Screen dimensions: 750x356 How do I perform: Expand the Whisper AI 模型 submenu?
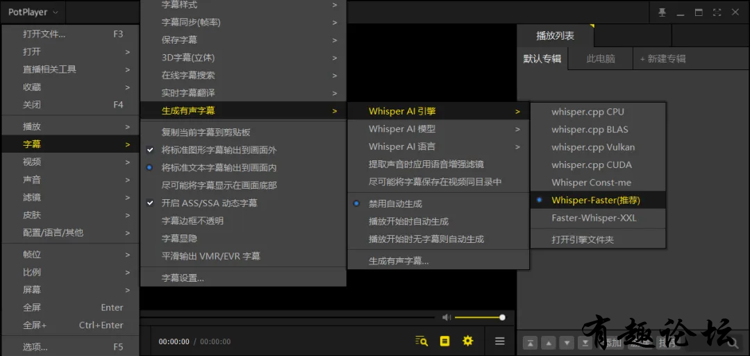(x=439, y=129)
